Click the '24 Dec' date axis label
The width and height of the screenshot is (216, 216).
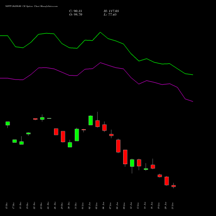pos(48,206)
